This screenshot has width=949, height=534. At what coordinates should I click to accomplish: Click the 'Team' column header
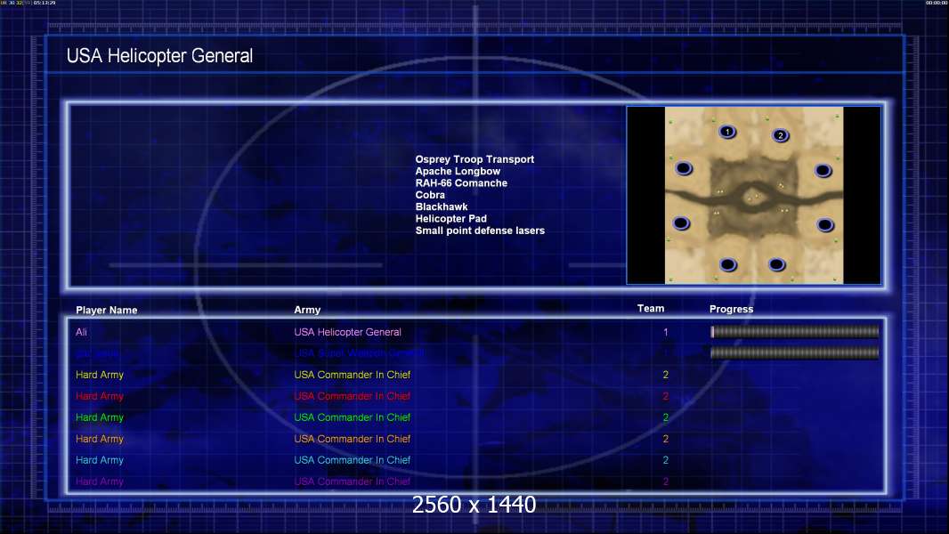[651, 309]
